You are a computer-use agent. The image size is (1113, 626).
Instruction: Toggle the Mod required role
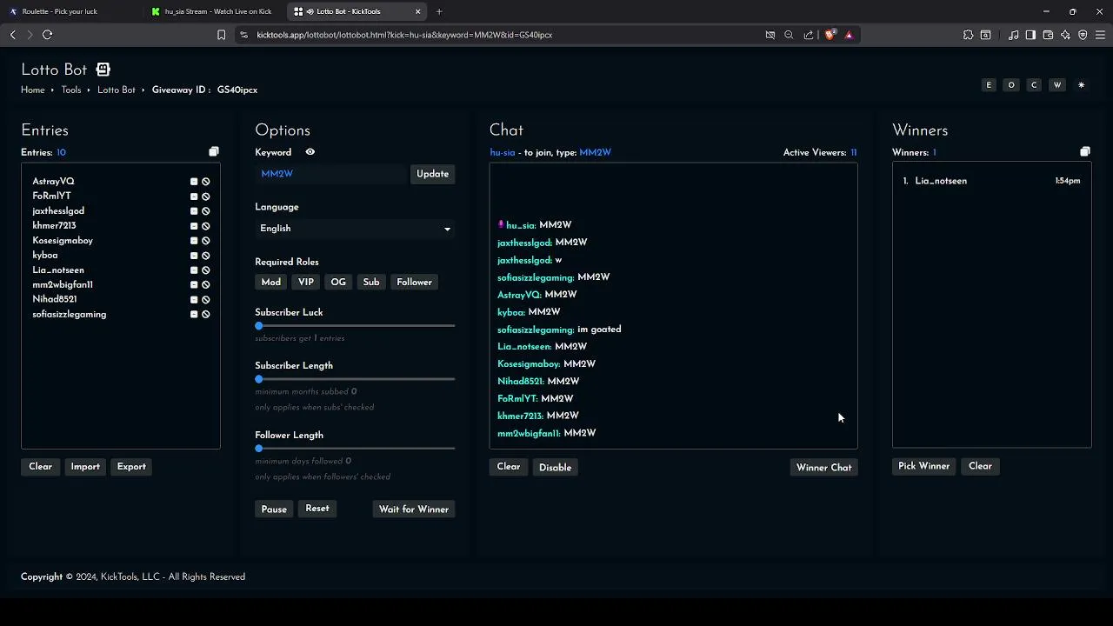[271, 283]
